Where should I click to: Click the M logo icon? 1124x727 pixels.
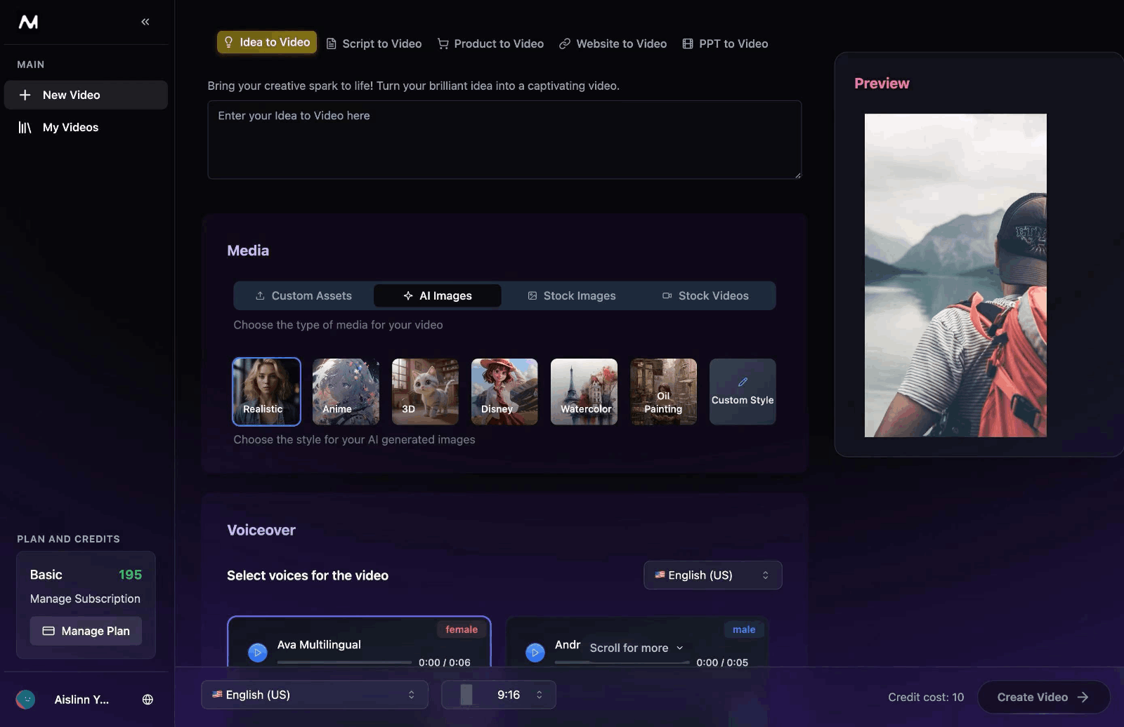(x=28, y=22)
